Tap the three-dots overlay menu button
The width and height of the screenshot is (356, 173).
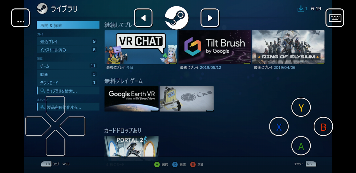coord(21,18)
